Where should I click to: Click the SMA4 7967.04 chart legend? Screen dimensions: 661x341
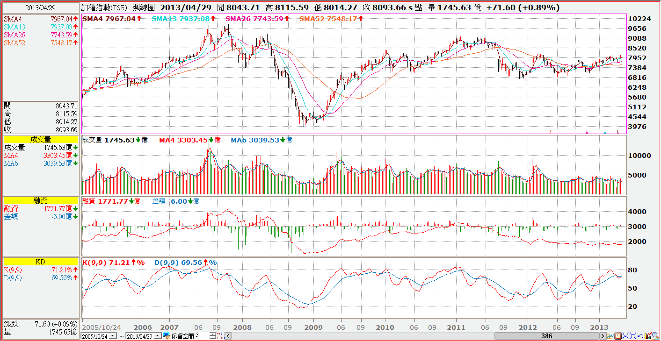(112, 19)
